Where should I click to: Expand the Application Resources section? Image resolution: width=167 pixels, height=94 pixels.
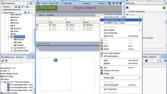2,9
